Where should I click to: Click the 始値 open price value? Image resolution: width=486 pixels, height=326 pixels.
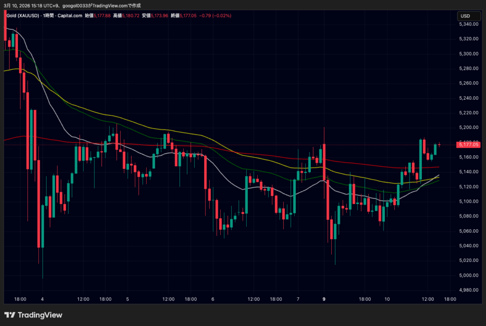pyautogui.click(x=103, y=16)
